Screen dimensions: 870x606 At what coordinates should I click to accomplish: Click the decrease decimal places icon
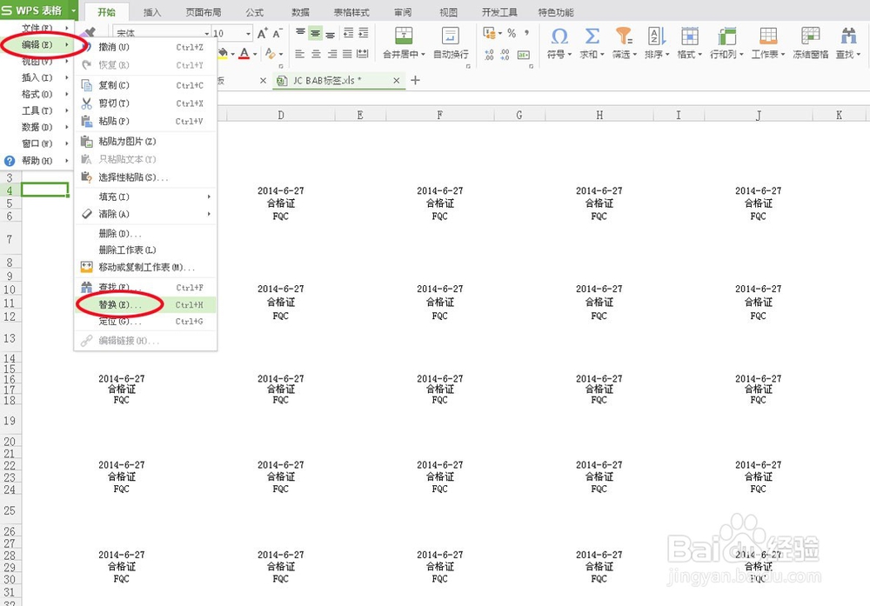505,54
